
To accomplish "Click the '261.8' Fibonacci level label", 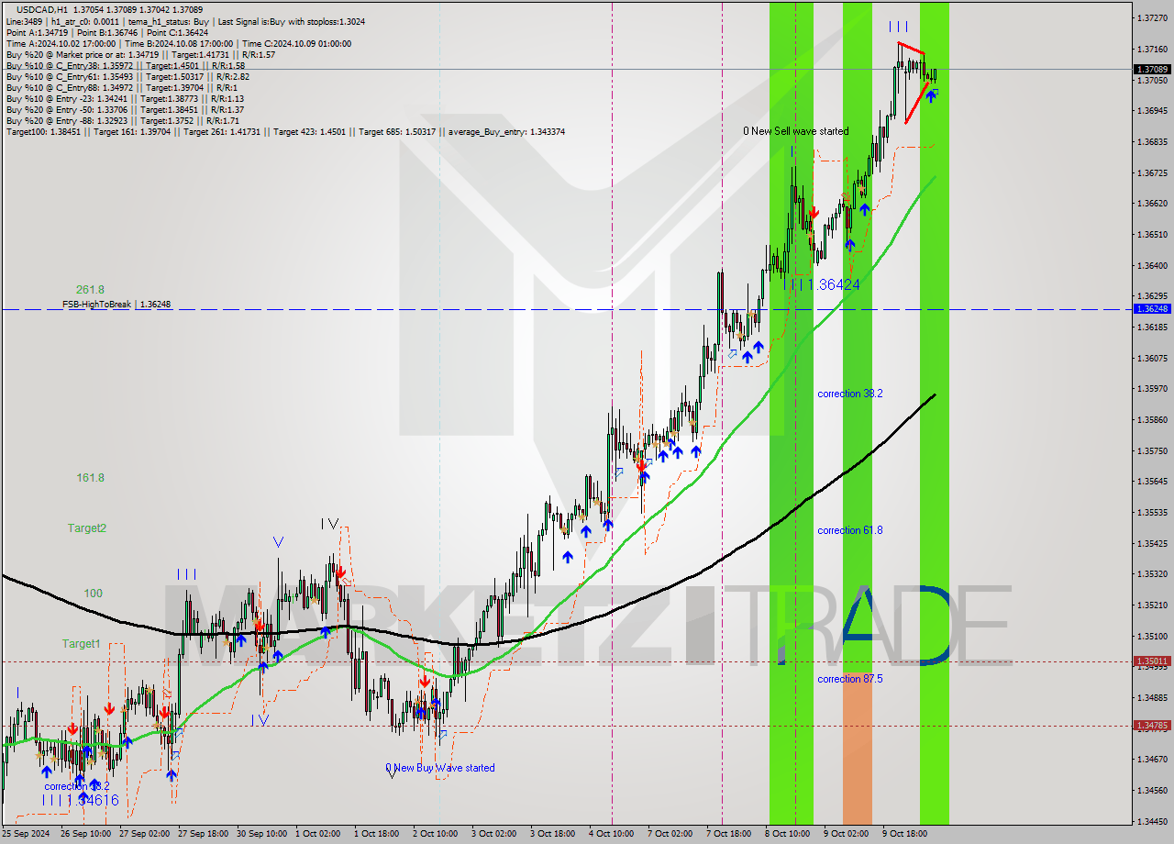I will [x=90, y=290].
